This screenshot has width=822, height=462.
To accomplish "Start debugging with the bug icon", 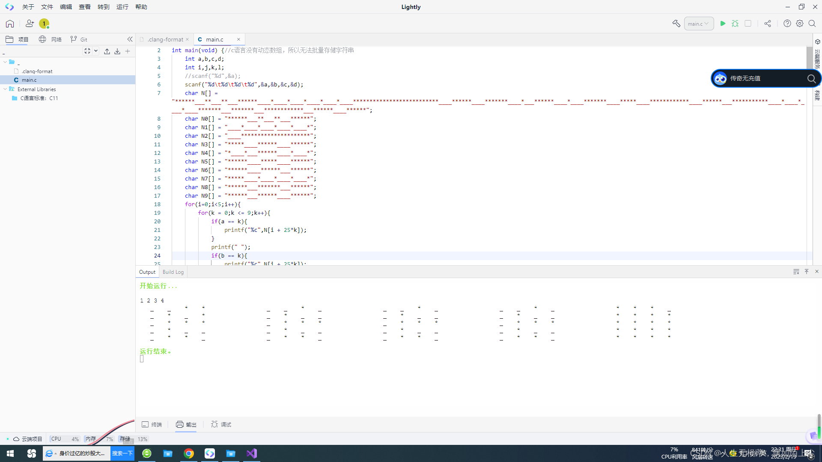I will (735, 24).
